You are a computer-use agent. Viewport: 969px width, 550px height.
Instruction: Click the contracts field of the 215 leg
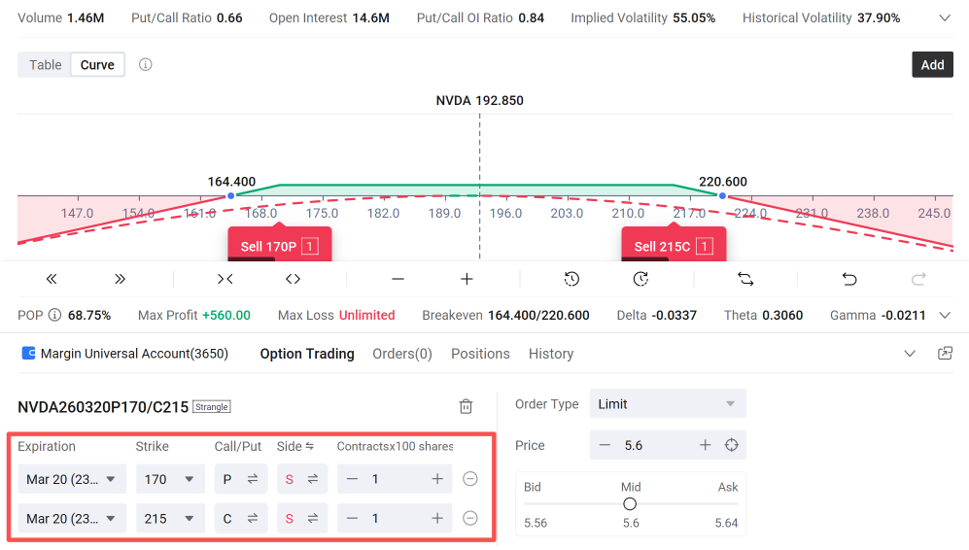pos(395,518)
